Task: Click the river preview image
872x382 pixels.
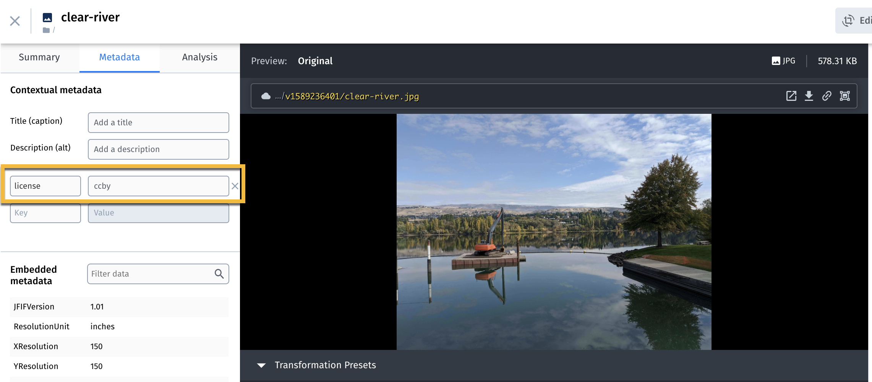Action: click(x=554, y=232)
